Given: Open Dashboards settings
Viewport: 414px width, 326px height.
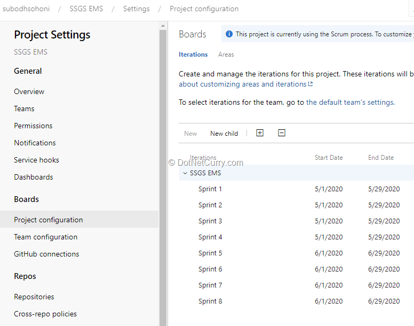Looking at the screenshot, I should pos(34,177).
